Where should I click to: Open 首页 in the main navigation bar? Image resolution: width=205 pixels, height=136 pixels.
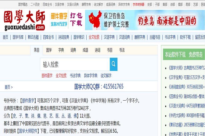coord(5,37)
